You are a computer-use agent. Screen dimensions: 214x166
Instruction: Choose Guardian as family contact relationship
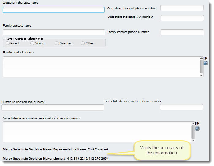click(x=57, y=43)
